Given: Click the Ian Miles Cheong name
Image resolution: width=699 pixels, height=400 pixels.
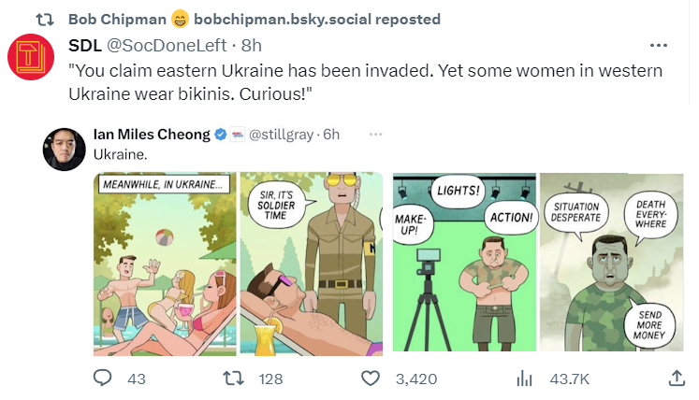Looking at the screenshot, I should click(x=152, y=135).
